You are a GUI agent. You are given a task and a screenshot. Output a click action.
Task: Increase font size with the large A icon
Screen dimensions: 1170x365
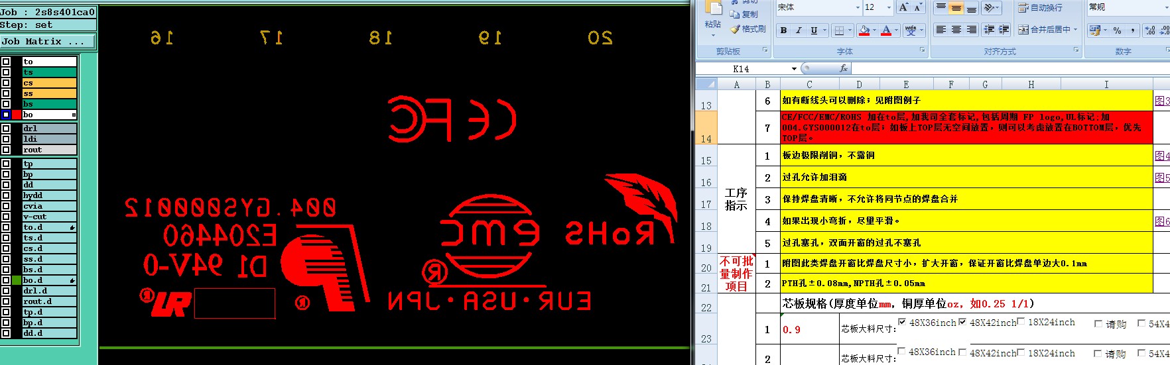point(903,7)
